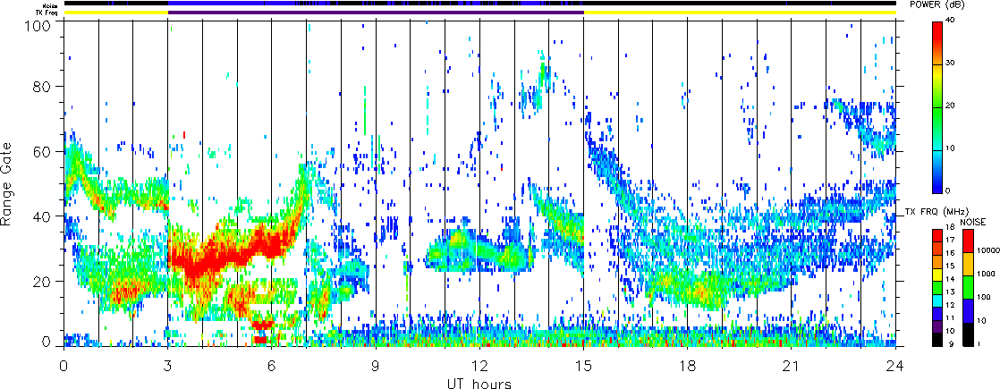The width and height of the screenshot is (1000, 389).
Task: Click x-axis tick label '3'
Action: pos(168,366)
